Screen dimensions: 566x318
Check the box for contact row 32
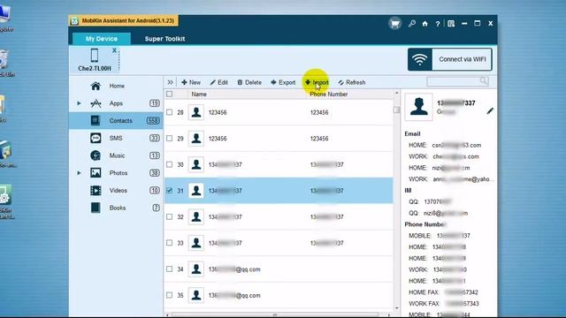(x=169, y=216)
